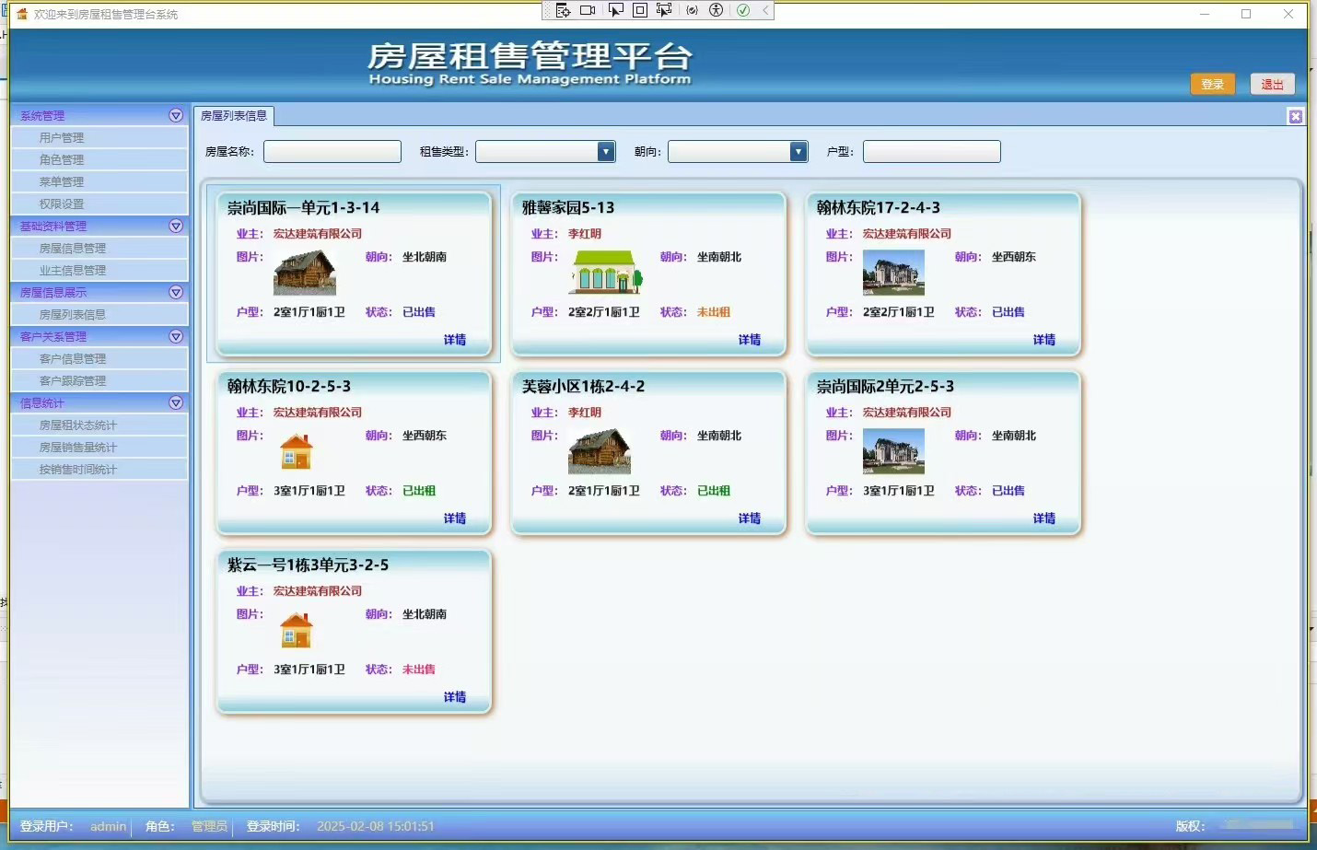Close the 房屋列表信息 panel with X icon
This screenshot has width=1317, height=850.
coord(1295,116)
